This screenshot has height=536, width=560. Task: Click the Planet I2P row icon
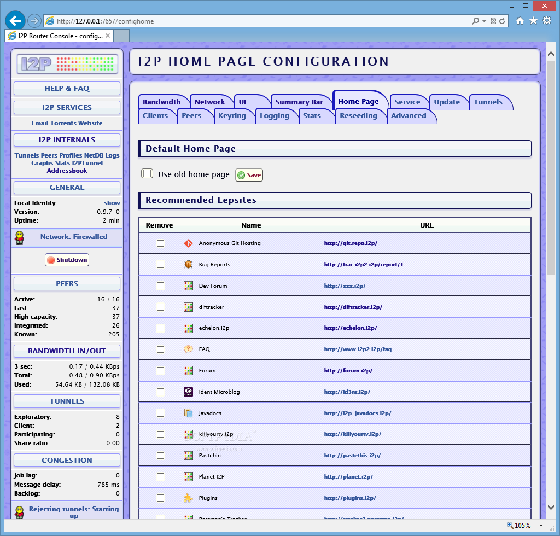click(x=188, y=477)
